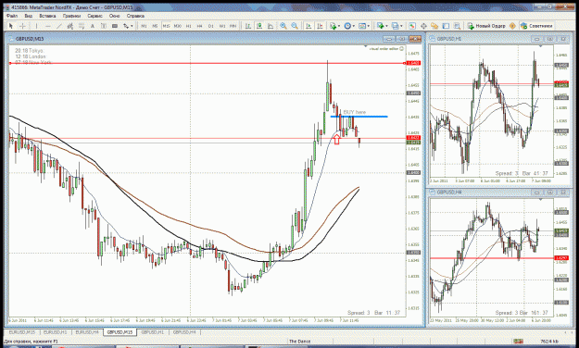Click chart shift marker in GBPUSD,M15 chart
Screen dimensions: 579x348
click(x=366, y=47)
